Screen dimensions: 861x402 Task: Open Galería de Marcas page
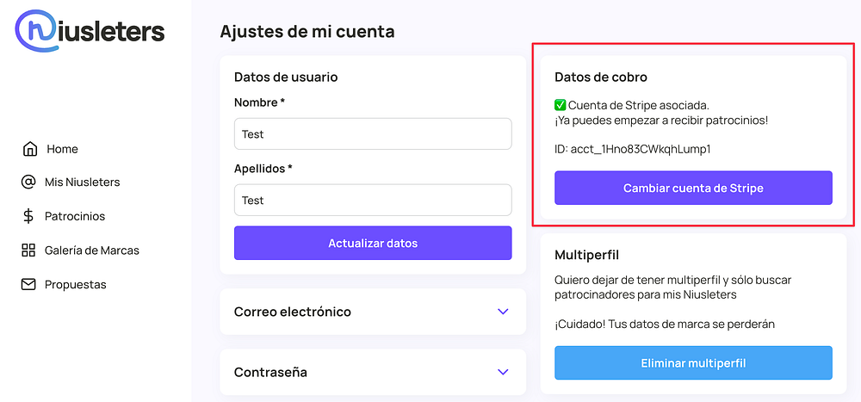[92, 250]
